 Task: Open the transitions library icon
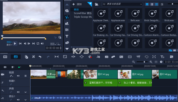67,30
